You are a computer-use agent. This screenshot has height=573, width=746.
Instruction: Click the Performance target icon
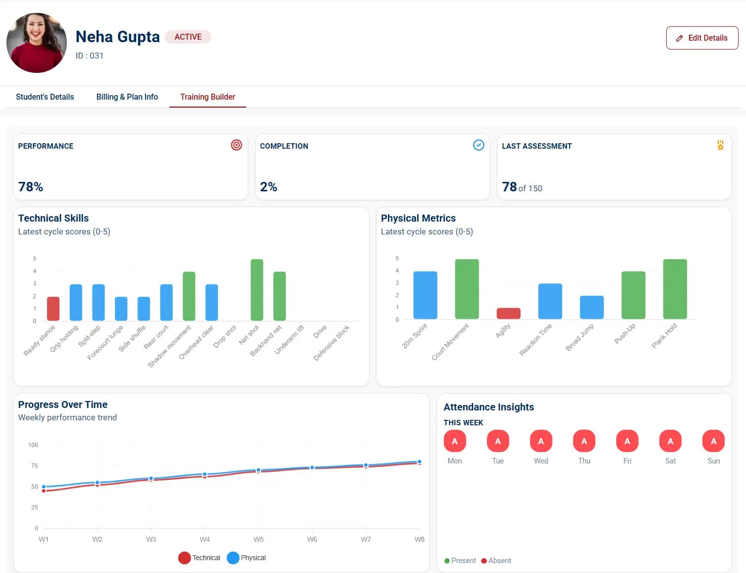coord(236,145)
